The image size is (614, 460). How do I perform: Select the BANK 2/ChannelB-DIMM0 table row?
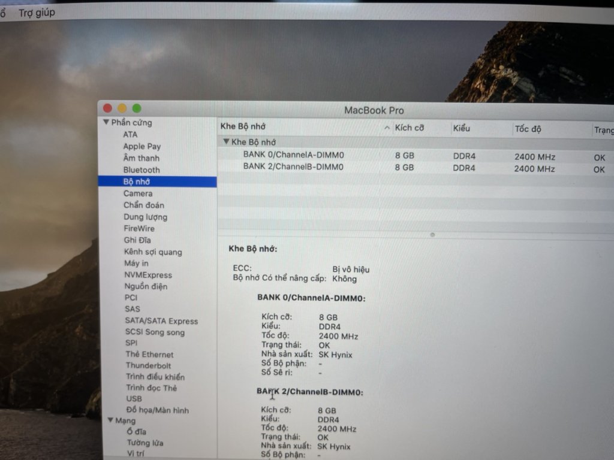(x=416, y=168)
